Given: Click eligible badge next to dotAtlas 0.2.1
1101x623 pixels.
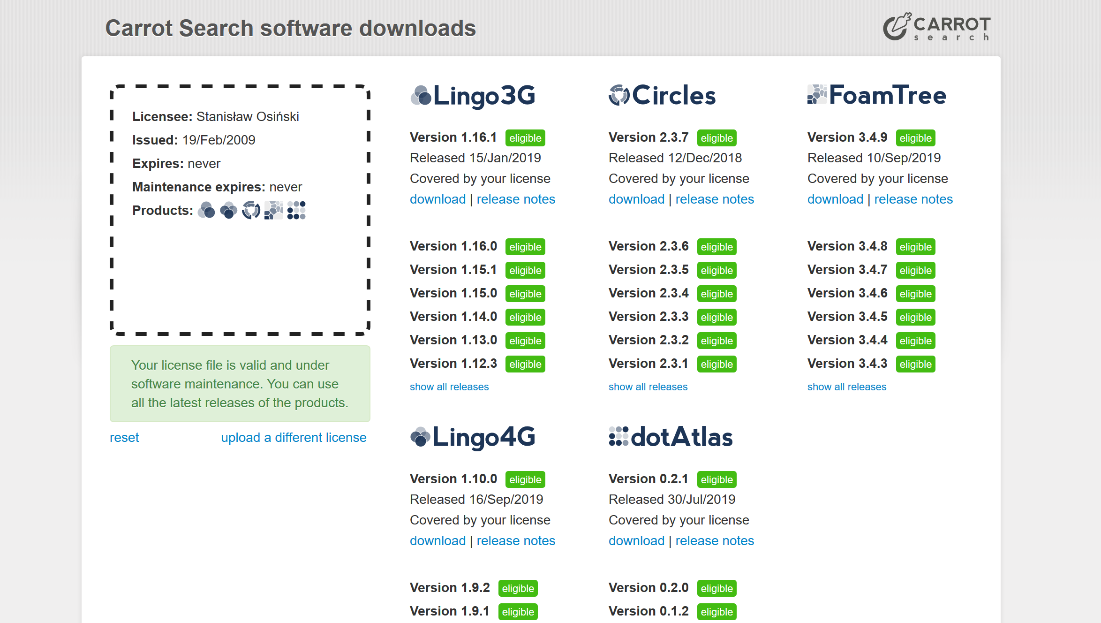Looking at the screenshot, I should point(716,479).
